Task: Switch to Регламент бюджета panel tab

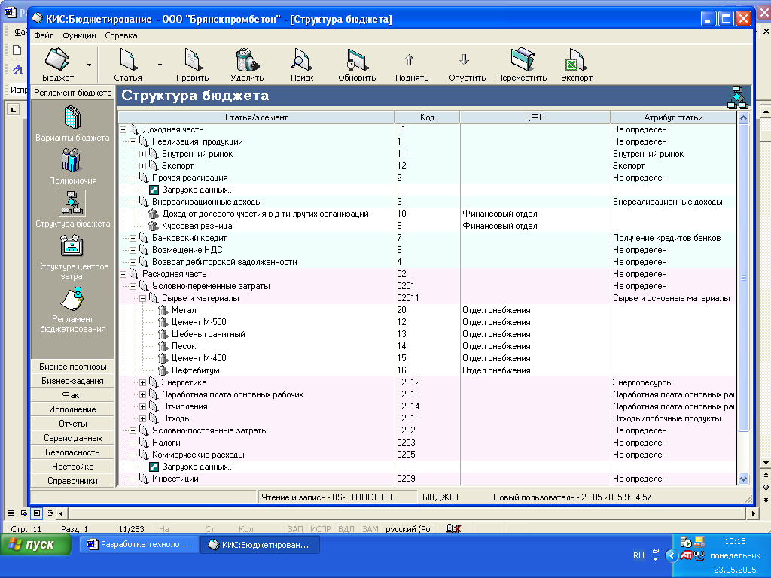Action: [73, 93]
